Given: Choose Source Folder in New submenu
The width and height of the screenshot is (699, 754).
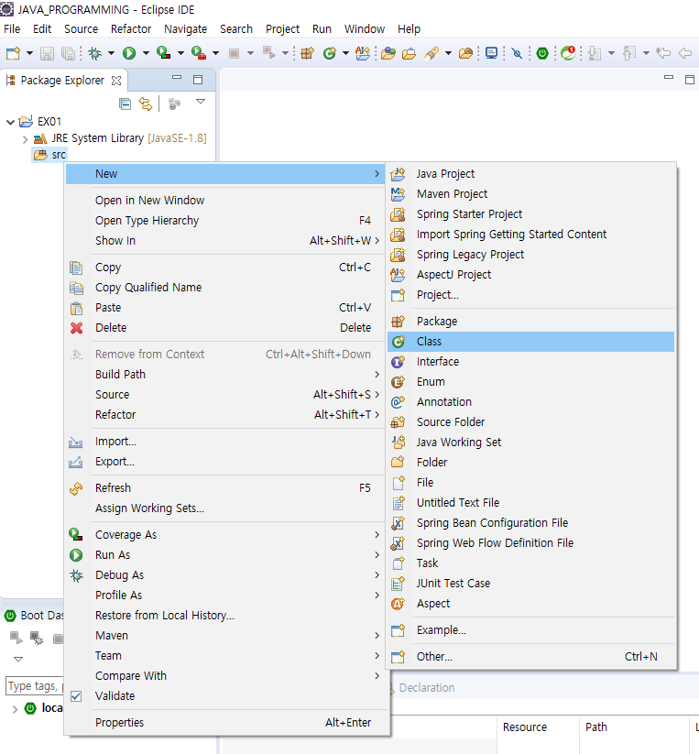Looking at the screenshot, I should tap(530, 422).
